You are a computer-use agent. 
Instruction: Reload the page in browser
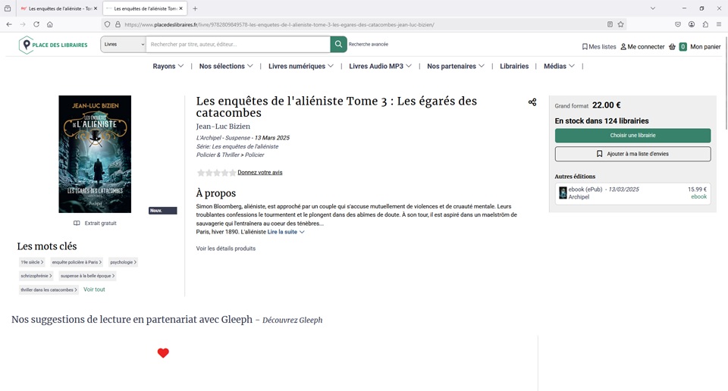(x=36, y=24)
